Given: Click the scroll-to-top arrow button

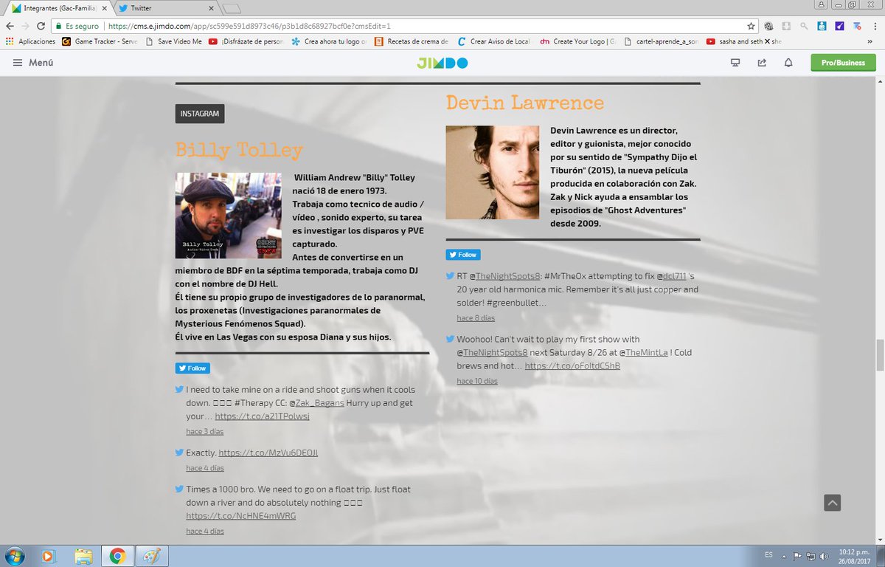Looking at the screenshot, I should pos(832,503).
